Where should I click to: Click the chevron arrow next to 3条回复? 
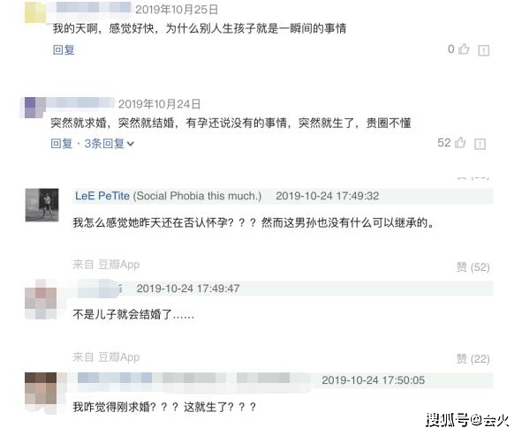(x=131, y=144)
